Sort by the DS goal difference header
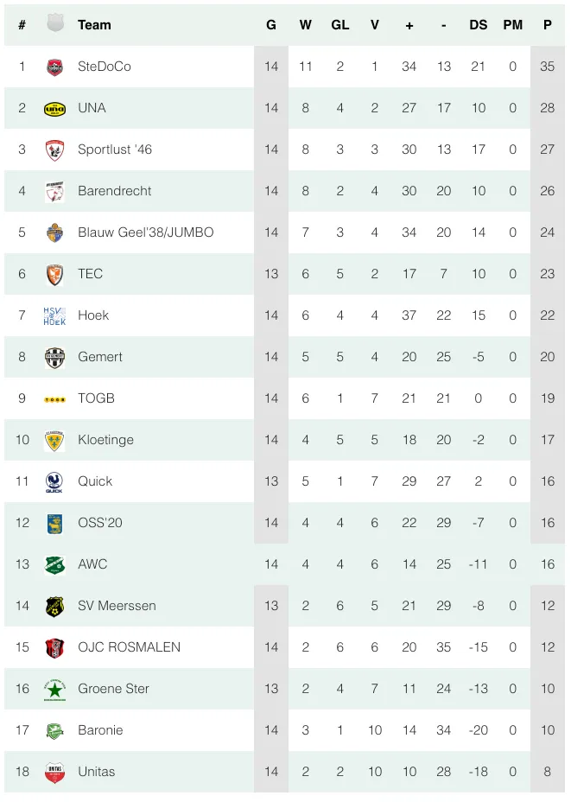Image resolution: width=571 pixels, height=802 pixels. point(478,25)
